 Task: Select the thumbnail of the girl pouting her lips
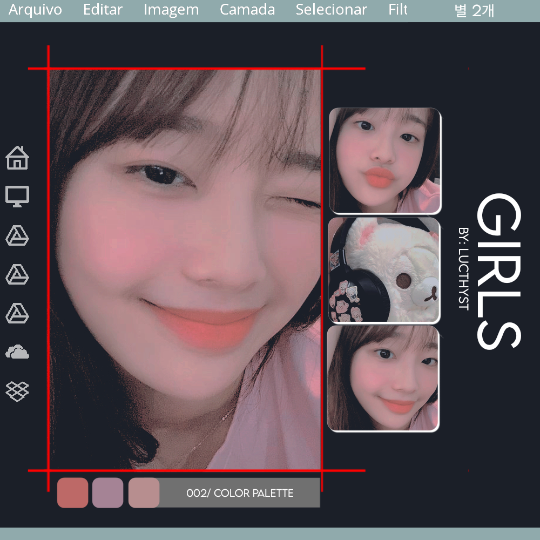click(385, 160)
